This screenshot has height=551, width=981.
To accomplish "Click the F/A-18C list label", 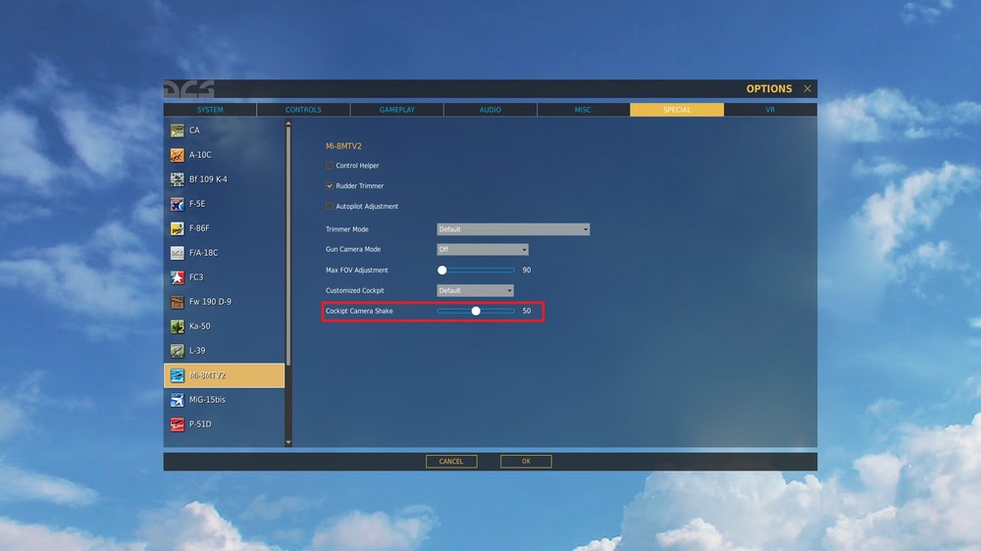I will coord(203,253).
